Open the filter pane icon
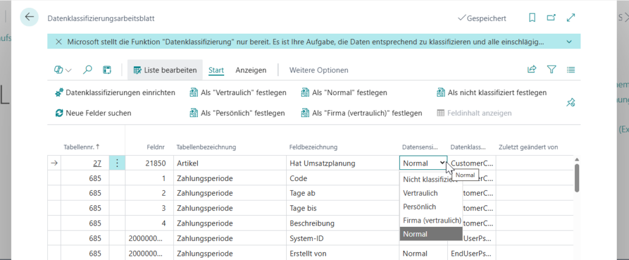The height and width of the screenshot is (260, 629). [x=552, y=70]
